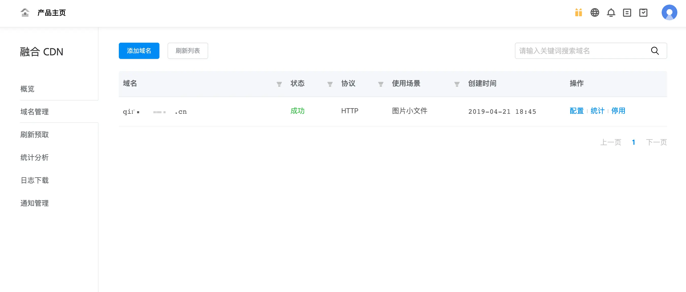Go to 概览 in the sidebar
This screenshot has height=292, width=686.
(x=27, y=89)
